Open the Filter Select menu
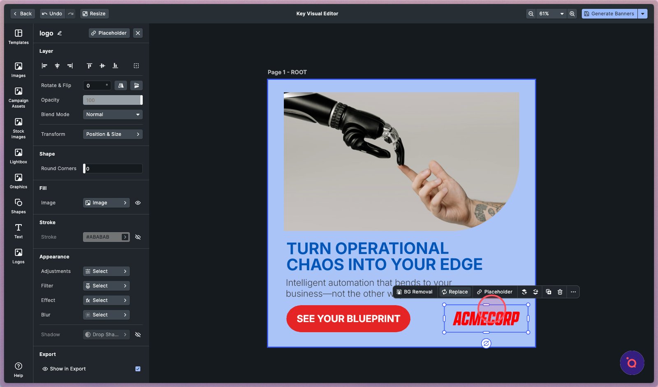 [107, 286]
